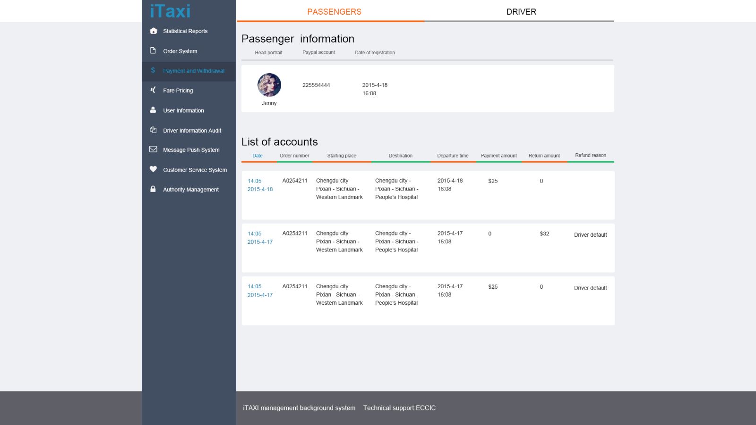This screenshot has height=425, width=756.
Task: Click the home icon beside Statistical Reports
Action: coord(153,31)
